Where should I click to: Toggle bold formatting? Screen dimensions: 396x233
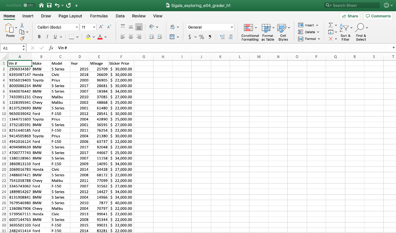pyautogui.click(x=40, y=36)
